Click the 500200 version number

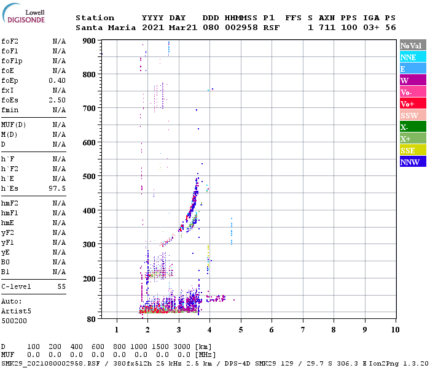coord(14,321)
